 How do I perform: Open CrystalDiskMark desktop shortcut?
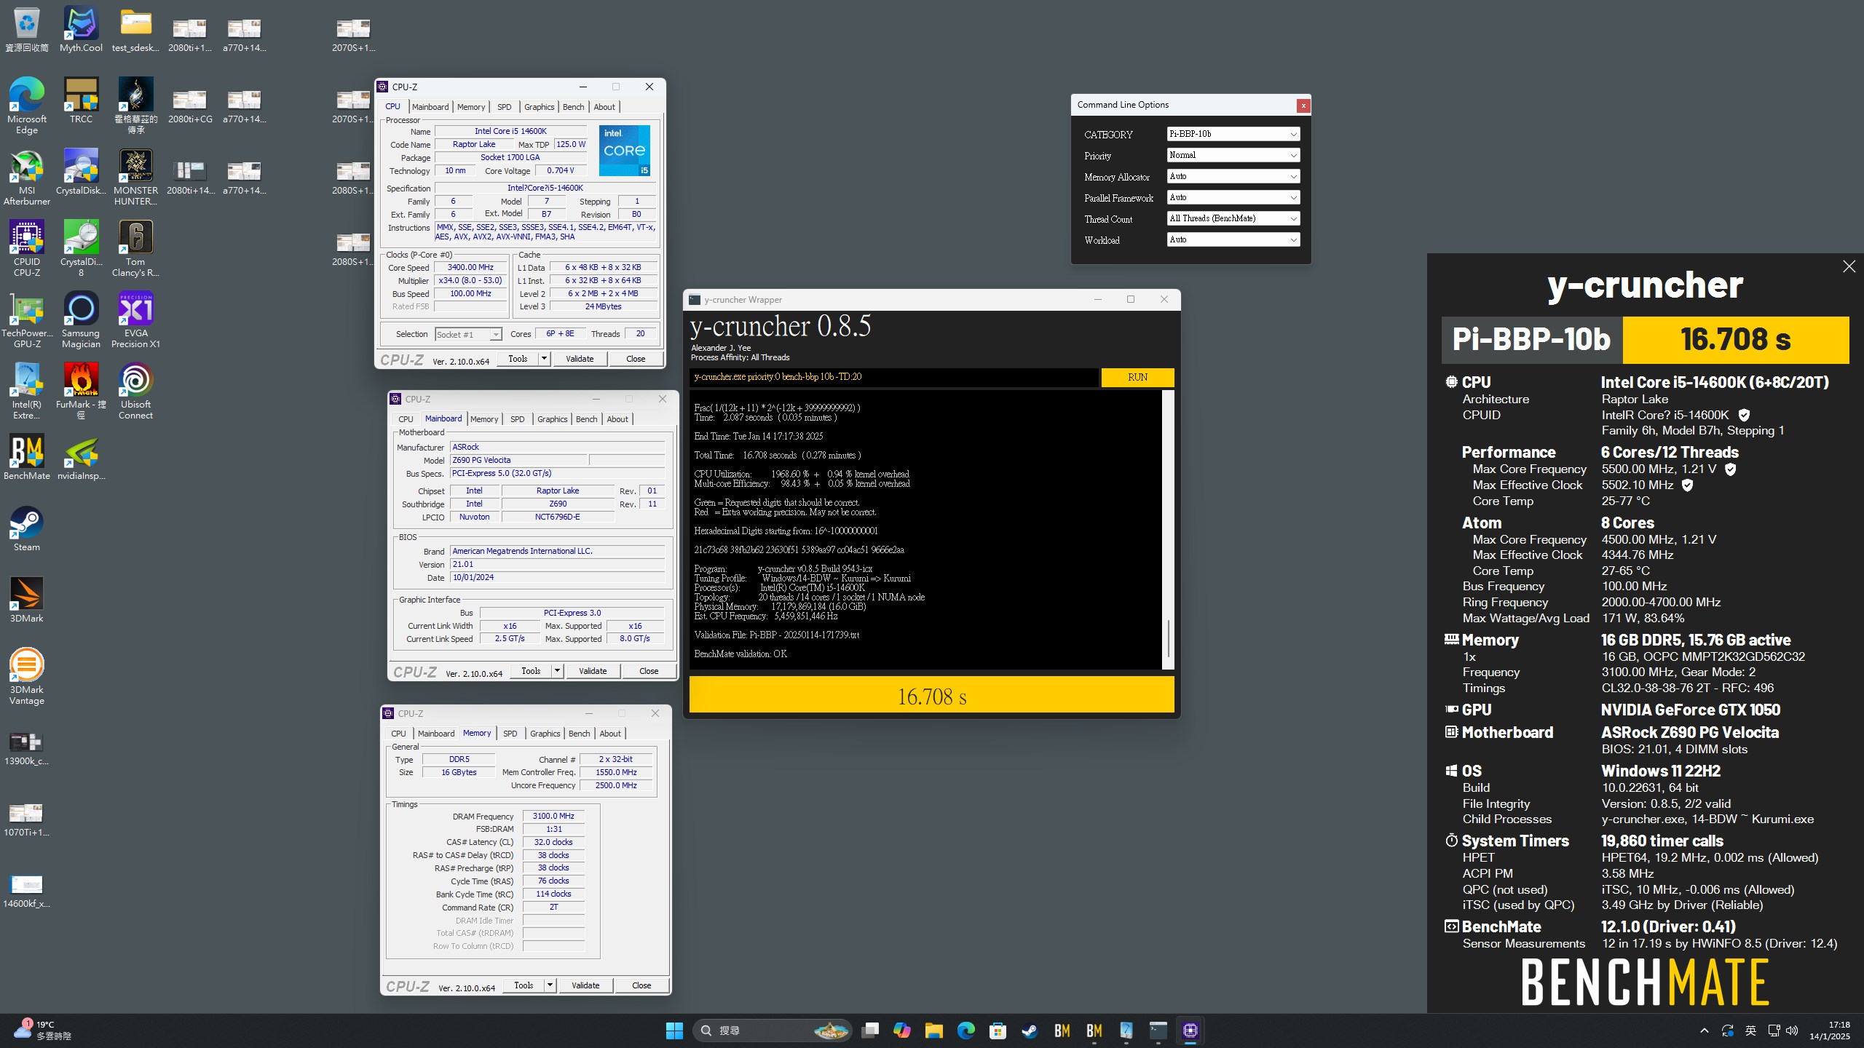pyautogui.click(x=81, y=172)
